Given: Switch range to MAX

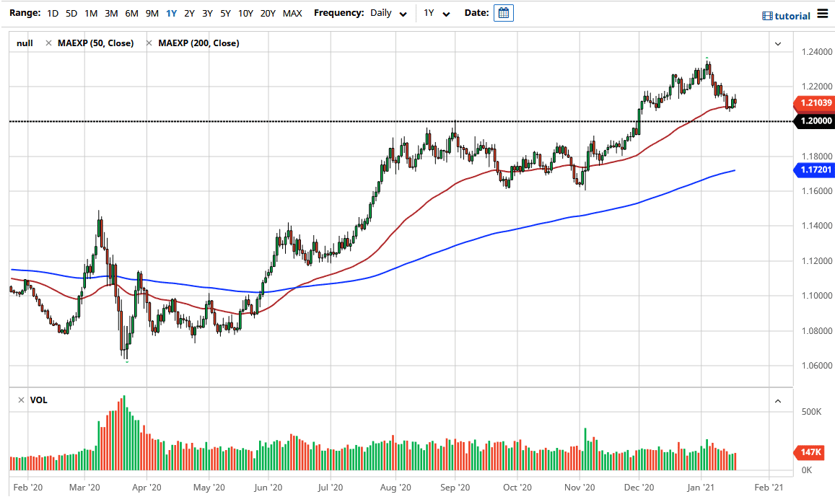Looking at the screenshot, I should tap(292, 12).
